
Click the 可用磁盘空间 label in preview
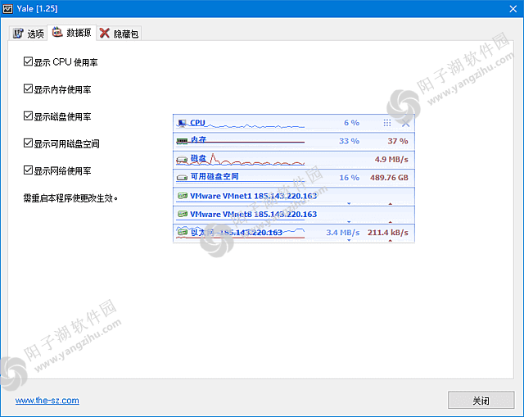click(215, 176)
